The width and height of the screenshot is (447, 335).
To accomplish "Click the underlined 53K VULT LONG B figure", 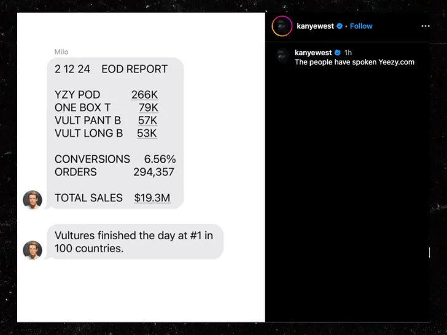I will (x=147, y=133).
